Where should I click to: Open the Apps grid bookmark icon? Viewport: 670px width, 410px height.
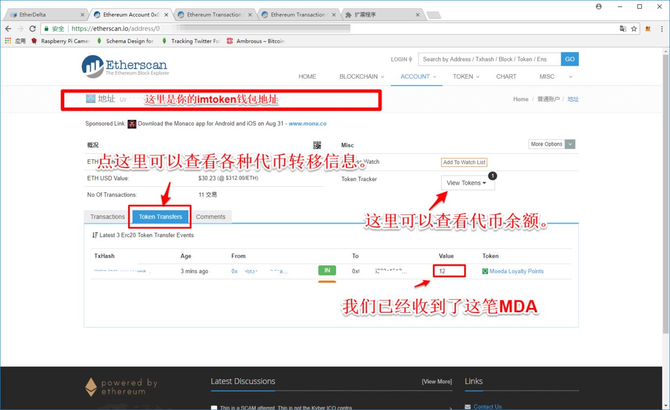8,41
